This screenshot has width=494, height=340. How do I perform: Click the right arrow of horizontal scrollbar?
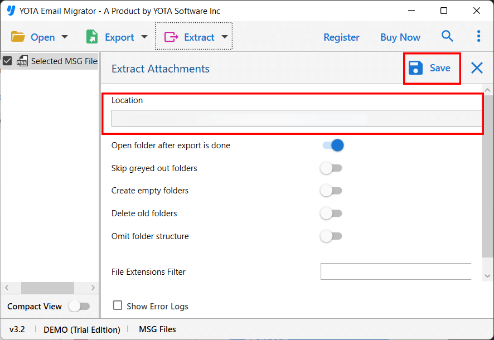coord(93,288)
